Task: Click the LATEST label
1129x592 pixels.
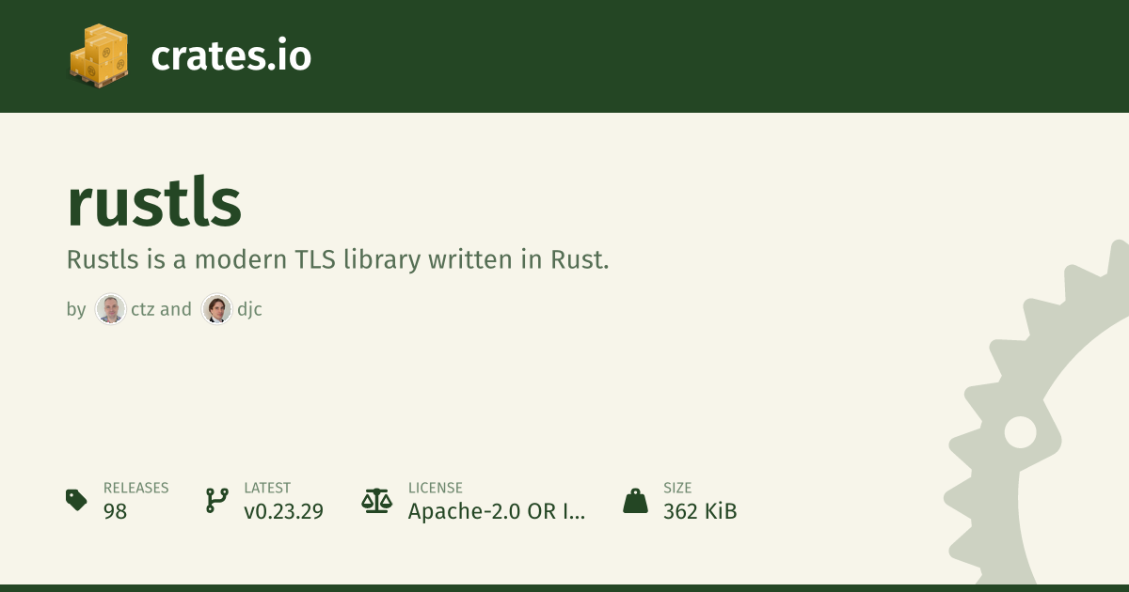Action: 267,488
